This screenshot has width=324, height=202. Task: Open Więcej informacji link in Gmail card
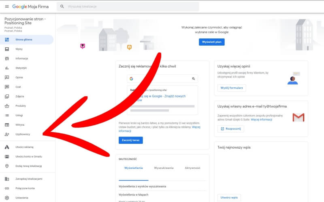[261, 120]
